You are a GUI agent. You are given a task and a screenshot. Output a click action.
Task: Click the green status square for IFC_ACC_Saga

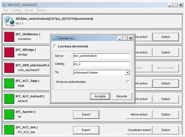coord(9,83)
